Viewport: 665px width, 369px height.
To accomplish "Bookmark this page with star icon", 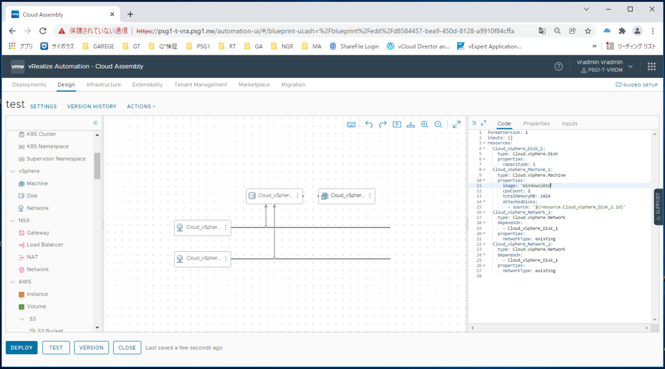I will pyautogui.click(x=587, y=31).
